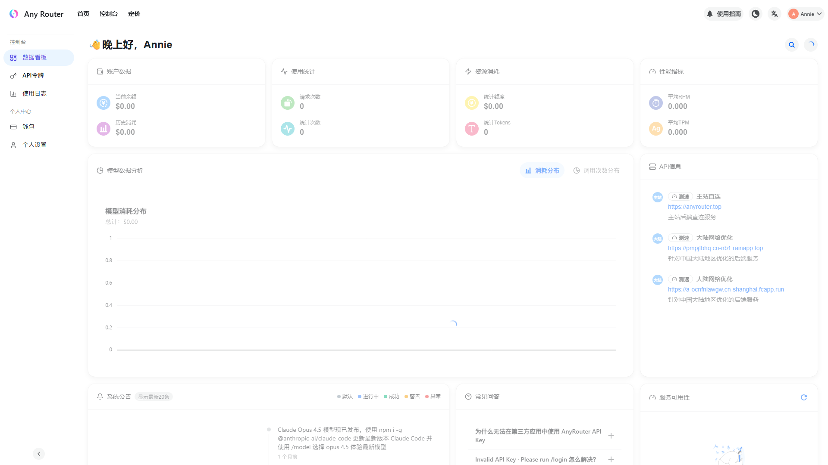Click the 使用指南 button
This screenshot has width=828, height=465.
point(724,14)
